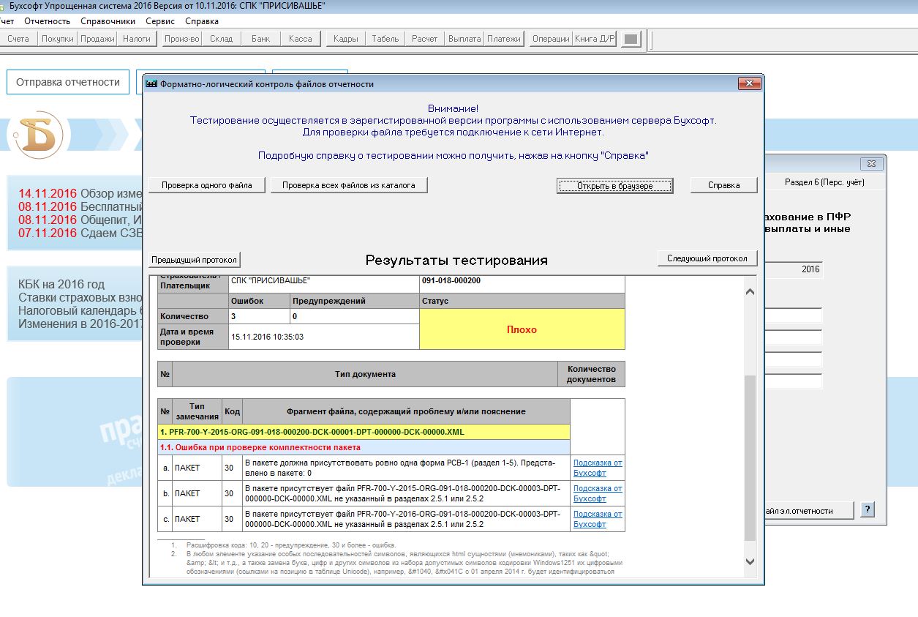The width and height of the screenshot is (918, 617).
Task: Go to Кадры in the toolbar
Action: [x=345, y=39]
